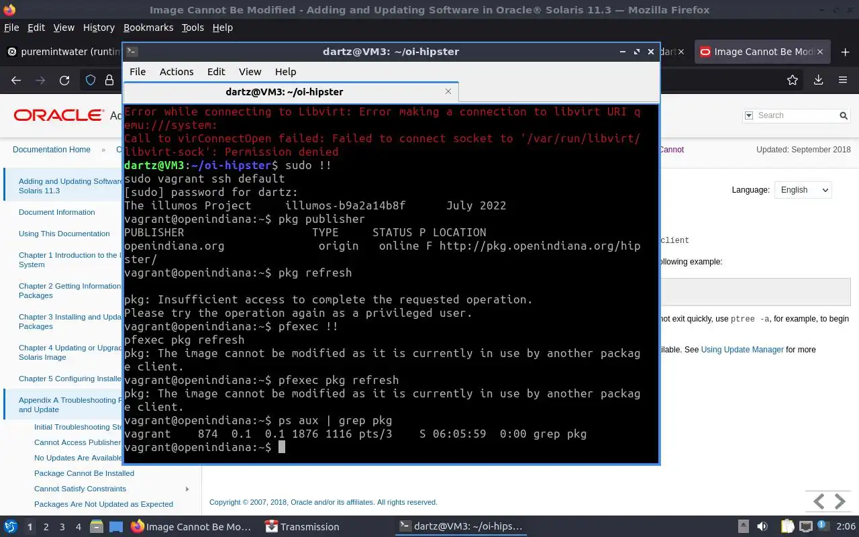Open the terminal Edit menu
This screenshot has width=859, height=537.
point(216,72)
